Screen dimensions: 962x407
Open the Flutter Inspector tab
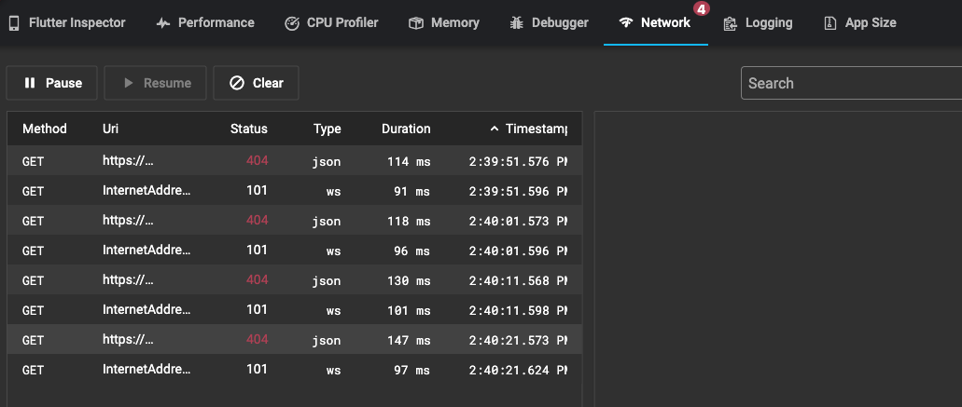(67, 22)
